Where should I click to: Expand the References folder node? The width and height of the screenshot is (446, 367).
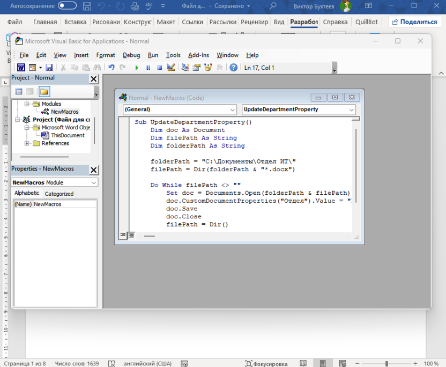click(27, 143)
